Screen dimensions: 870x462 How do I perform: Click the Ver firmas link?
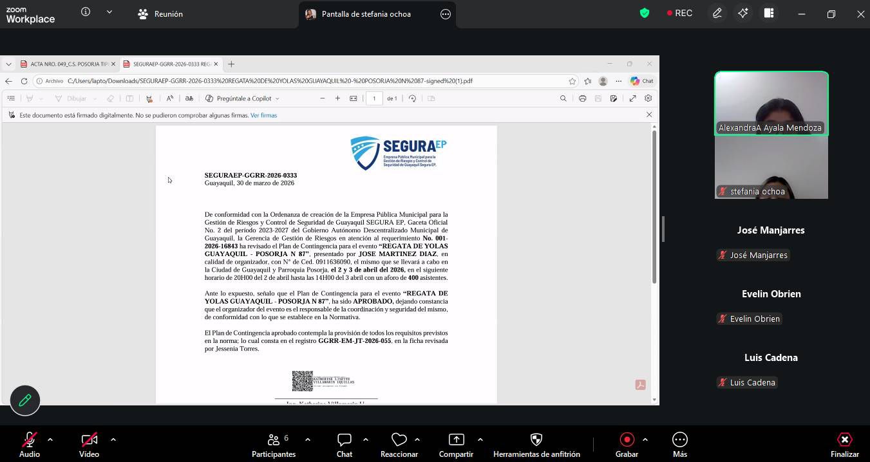(x=263, y=115)
